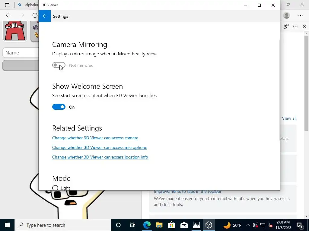The image size is (309, 231).
Task: Open Edge profile avatar icon
Action: tap(287, 15)
